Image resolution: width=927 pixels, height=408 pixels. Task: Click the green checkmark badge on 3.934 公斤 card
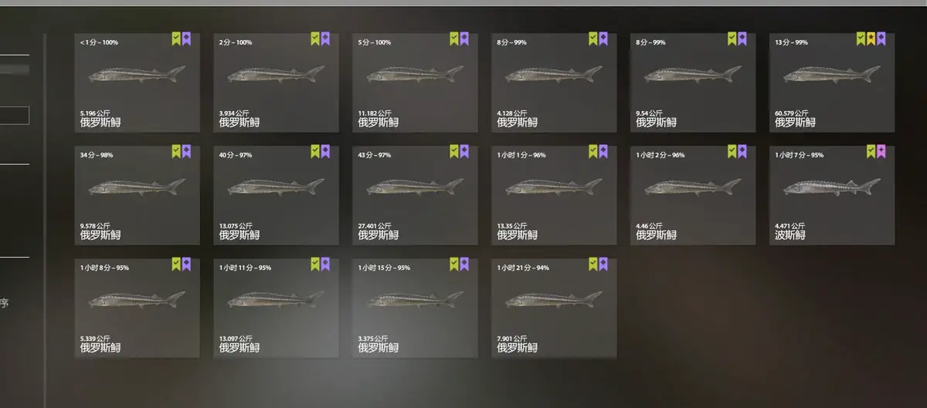click(315, 39)
